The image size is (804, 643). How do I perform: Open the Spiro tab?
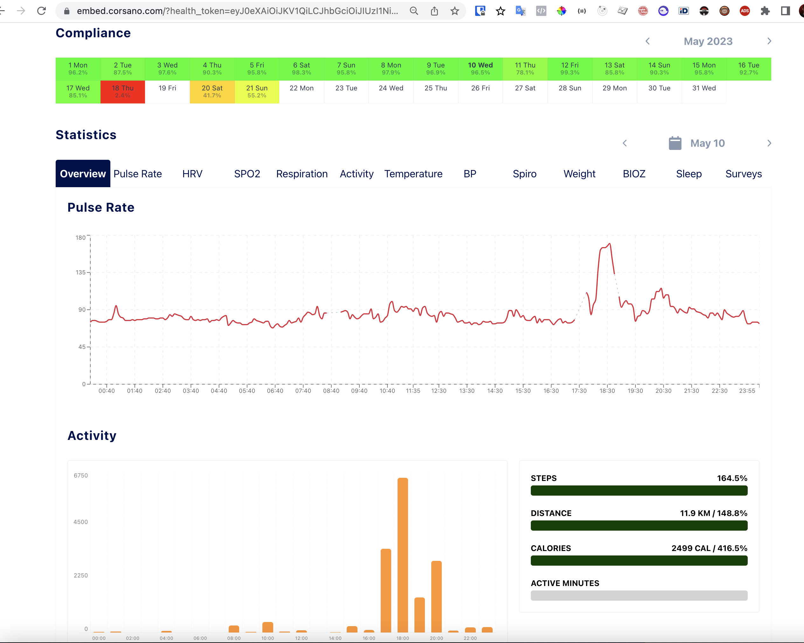click(524, 173)
